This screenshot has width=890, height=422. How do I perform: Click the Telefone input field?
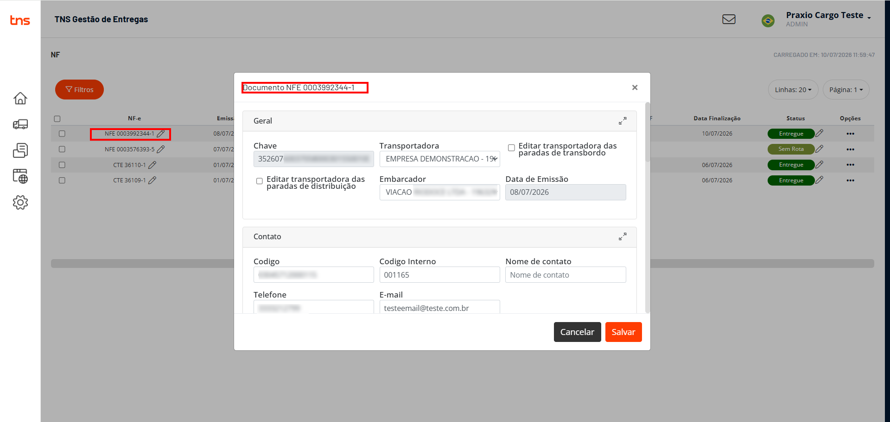[x=313, y=307]
